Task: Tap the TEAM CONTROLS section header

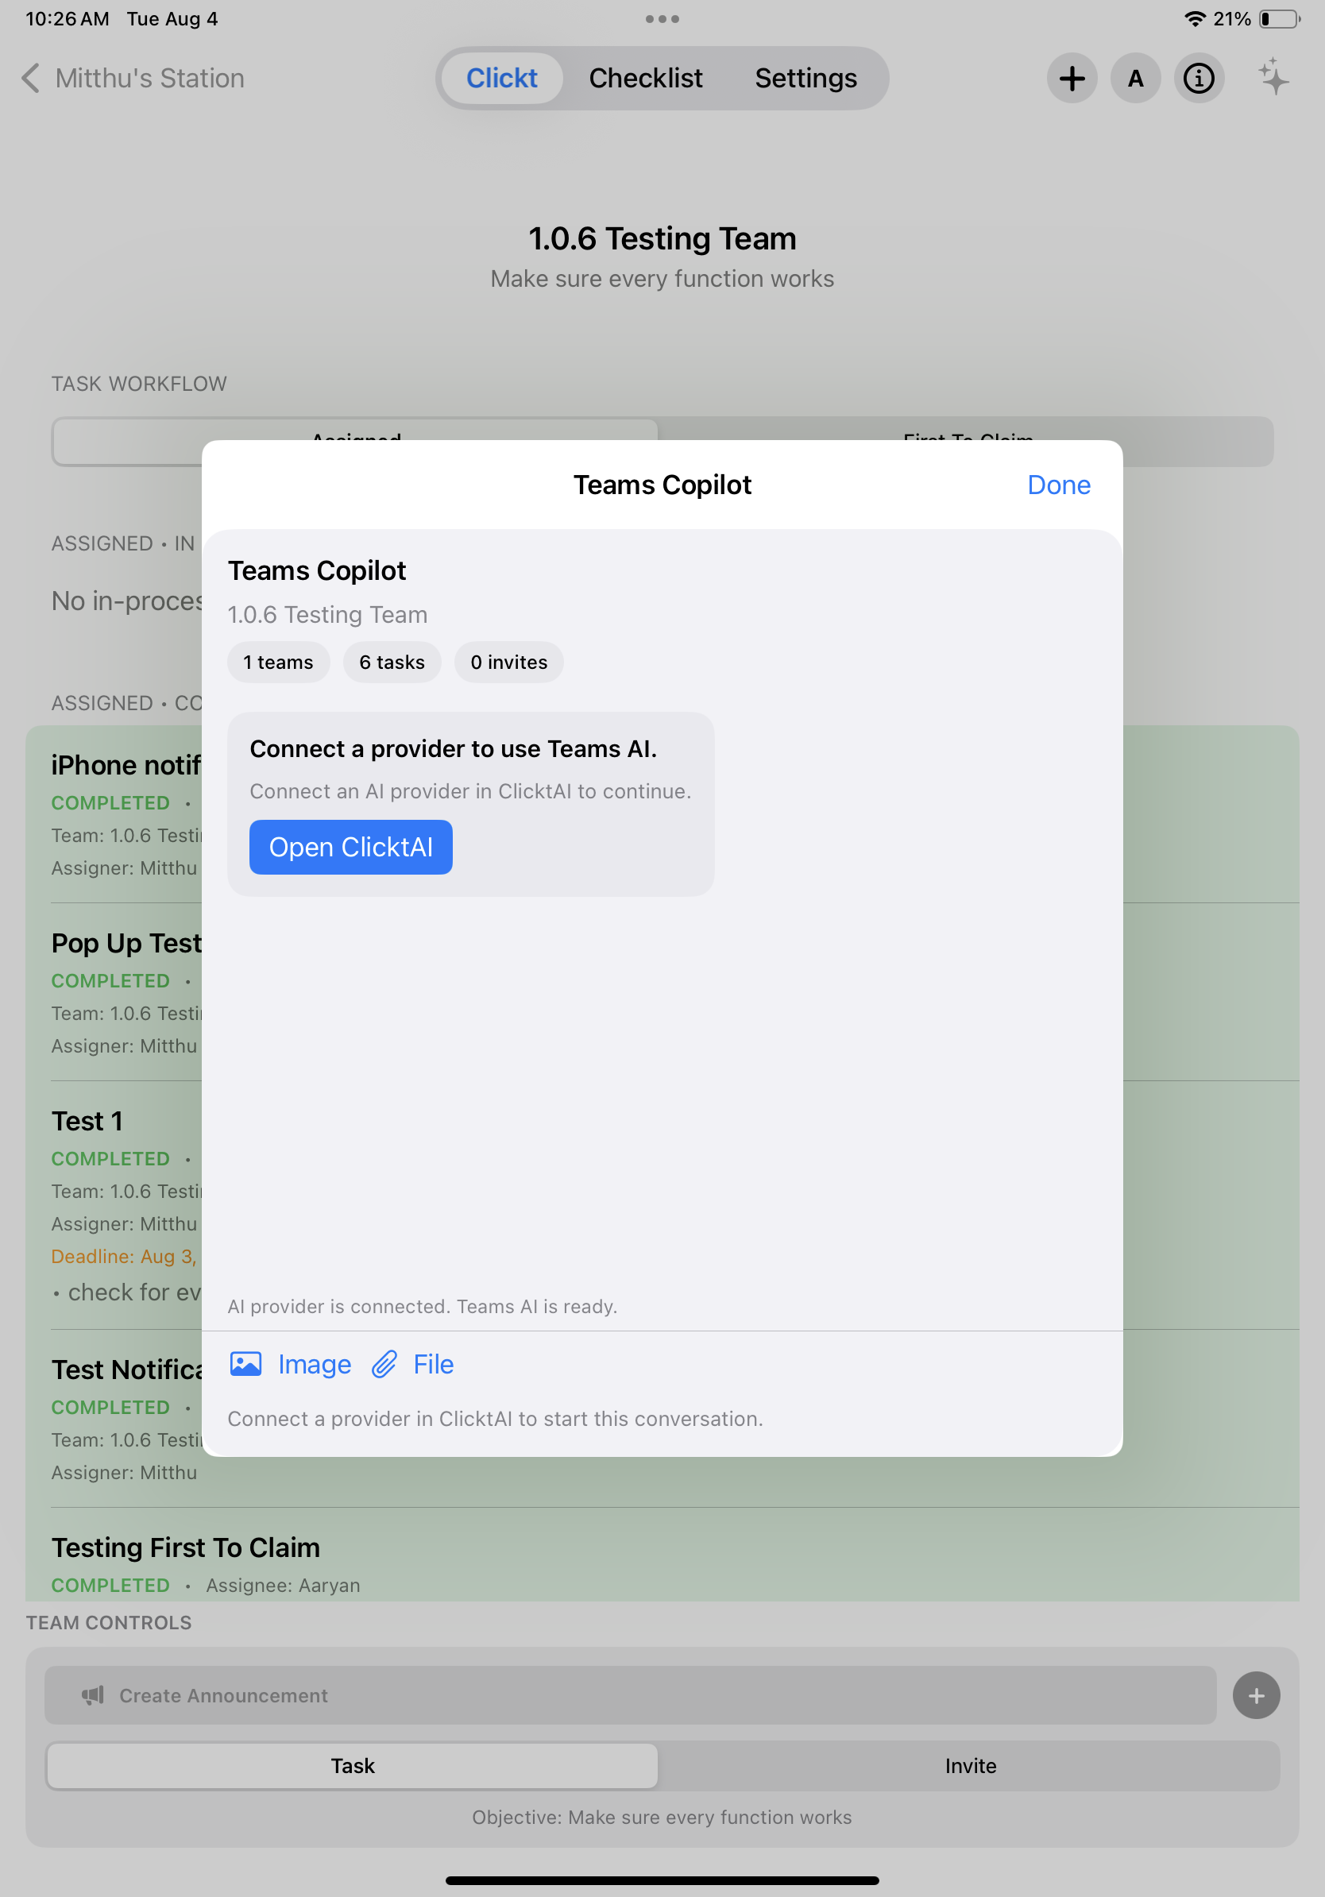Action: click(x=109, y=1623)
